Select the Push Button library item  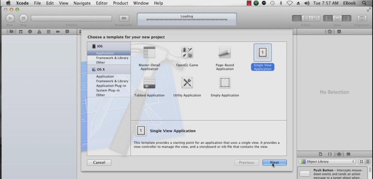[333, 173]
